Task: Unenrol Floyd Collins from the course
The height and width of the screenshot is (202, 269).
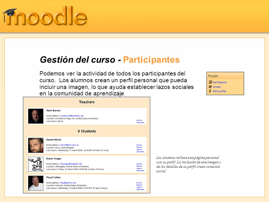Action: click(x=139, y=185)
